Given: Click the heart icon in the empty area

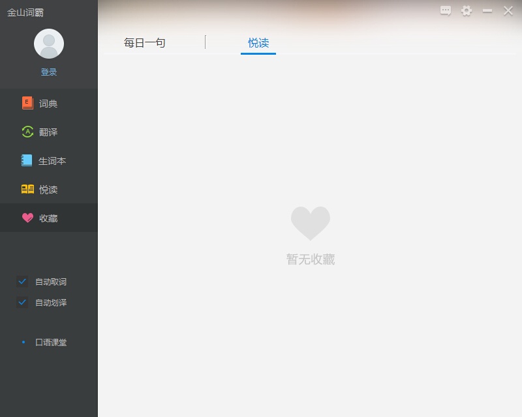Looking at the screenshot, I should pos(310,222).
